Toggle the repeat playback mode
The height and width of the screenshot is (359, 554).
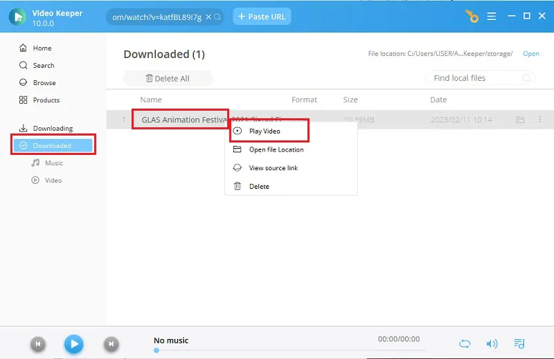pos(465,344)
